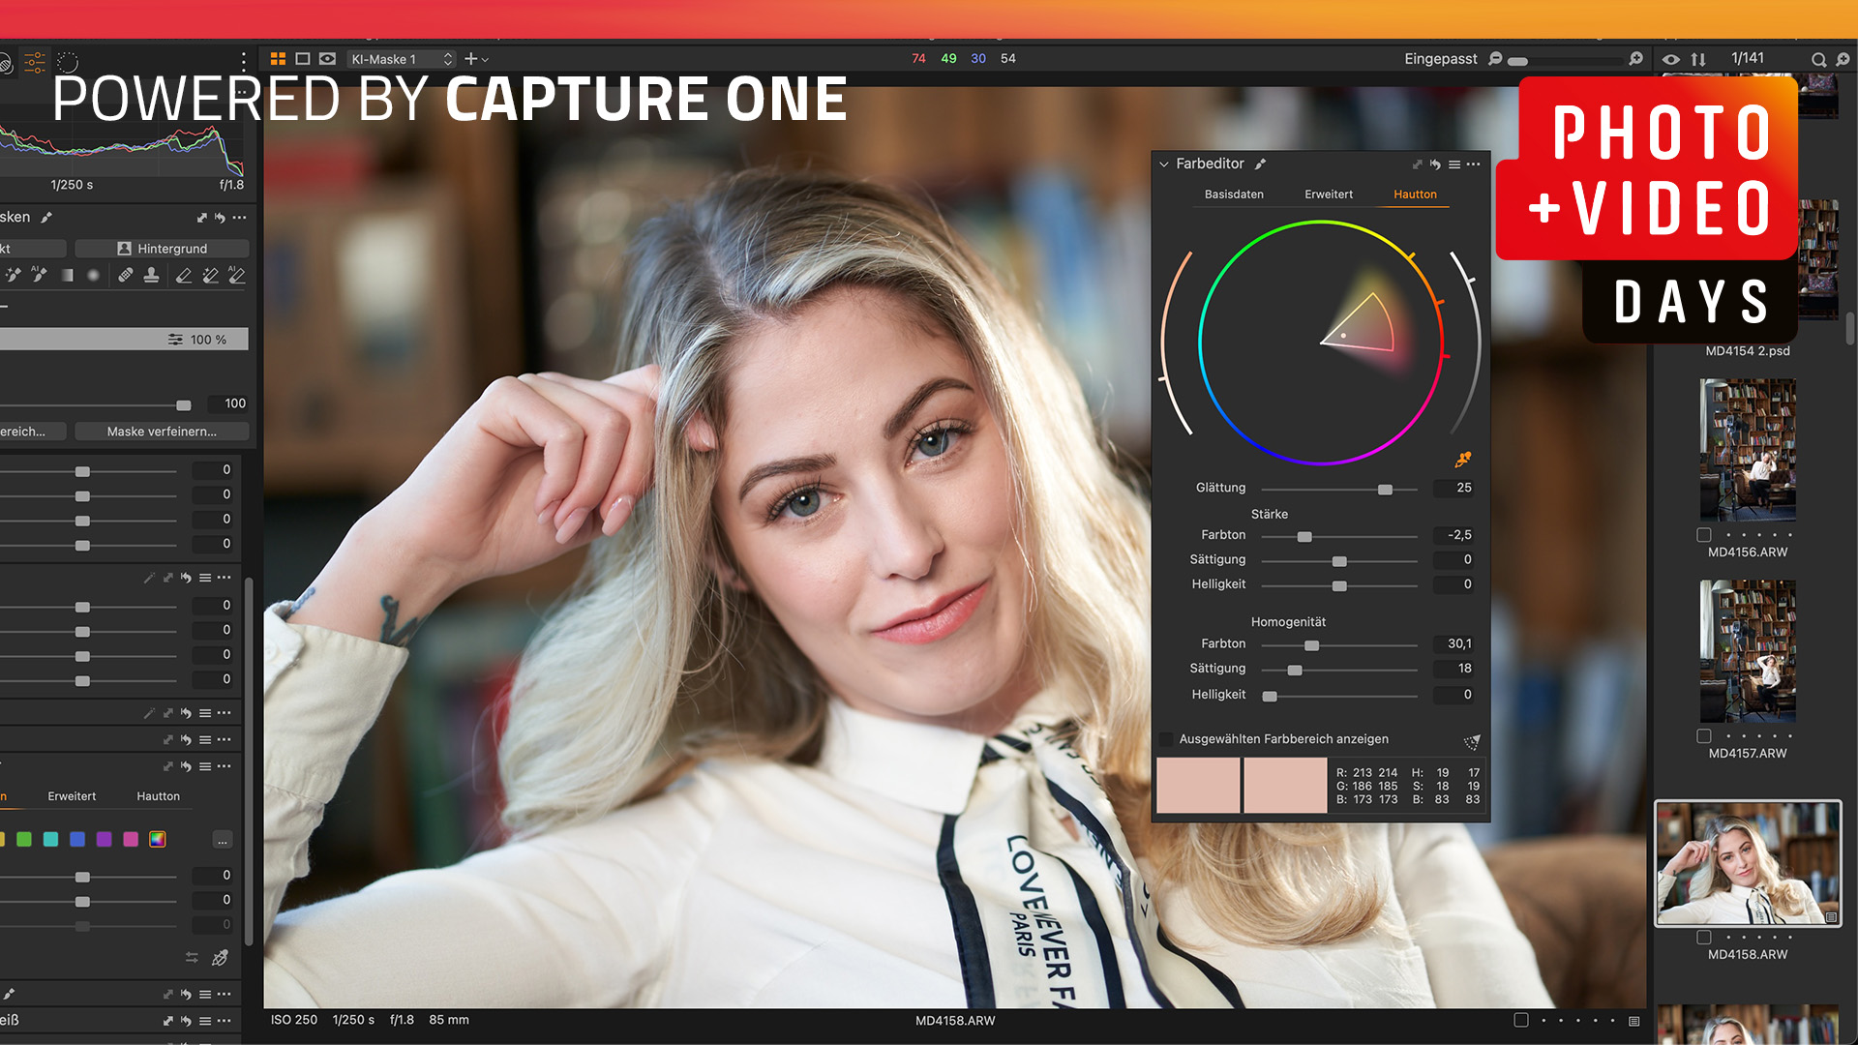
Task: Adjust the 100 % layer opacity bar
Action: click(x=124, y=339)
